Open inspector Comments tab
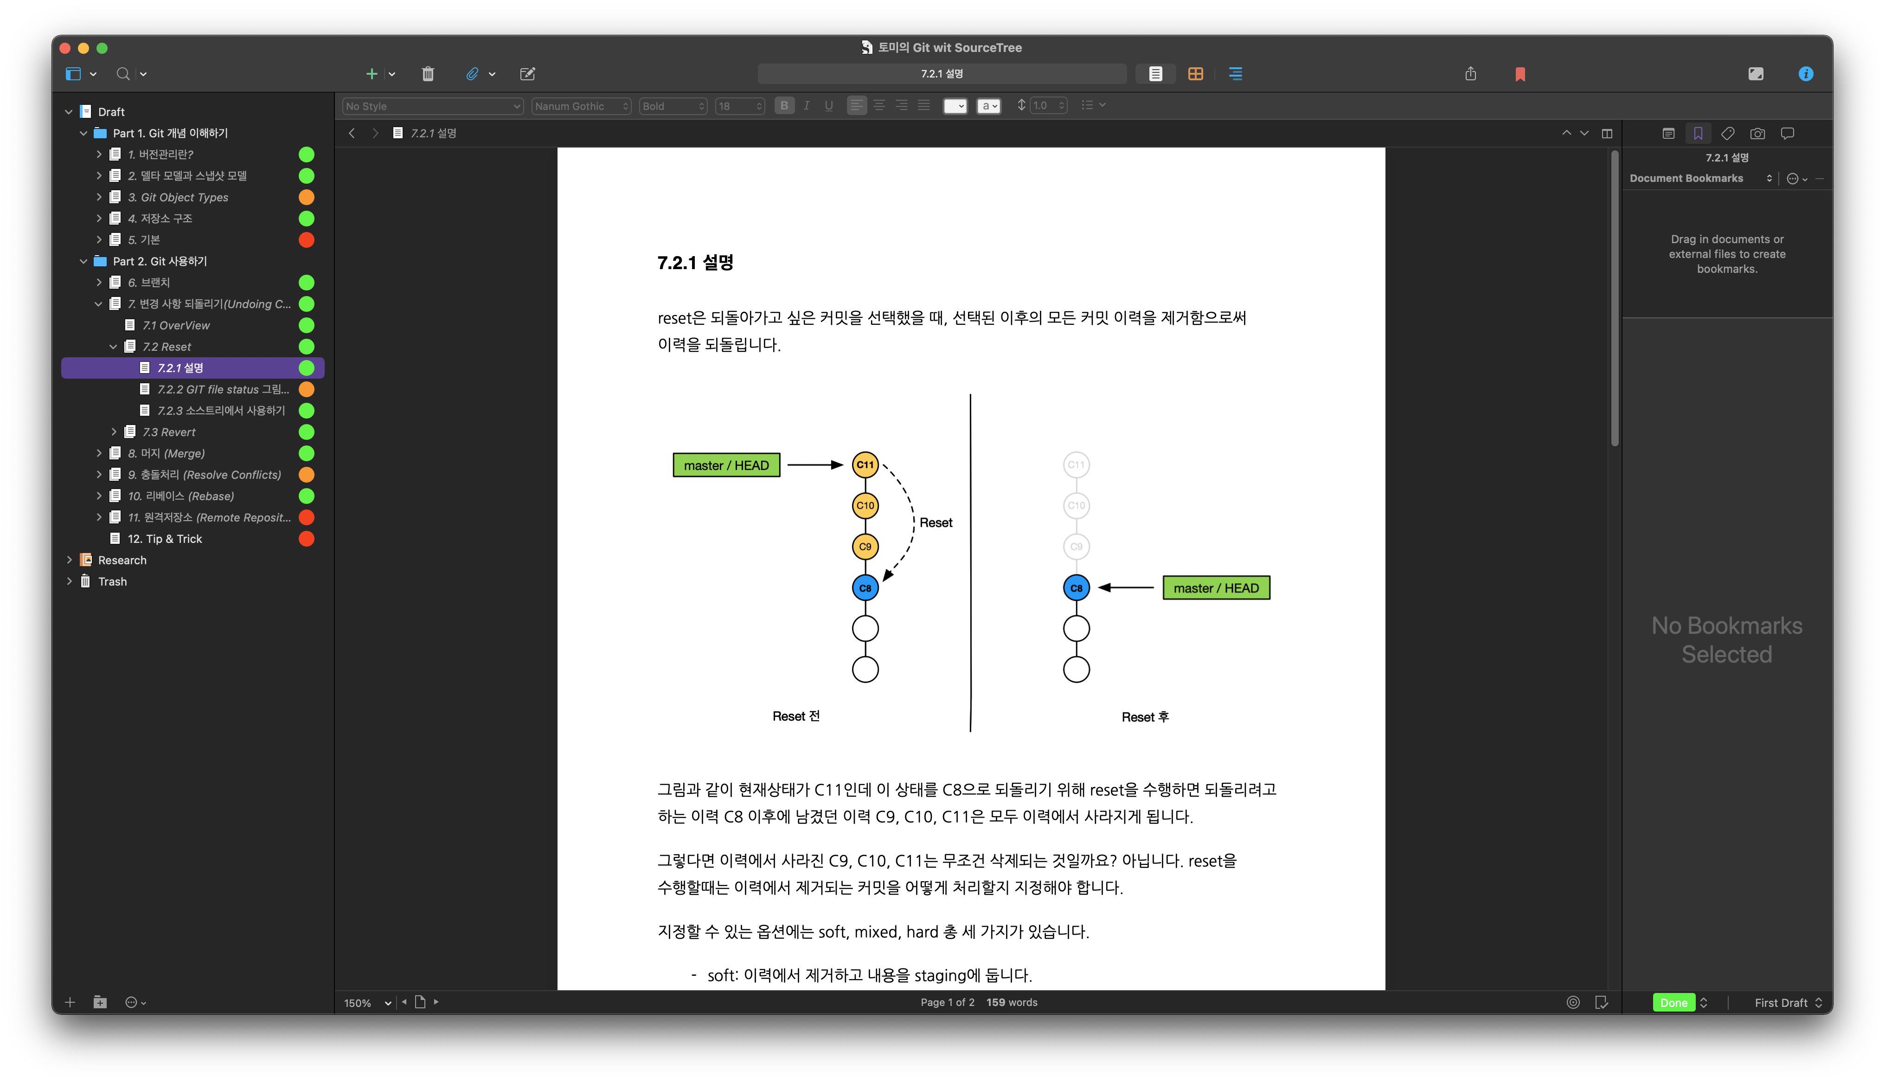 pos(1787,133)
